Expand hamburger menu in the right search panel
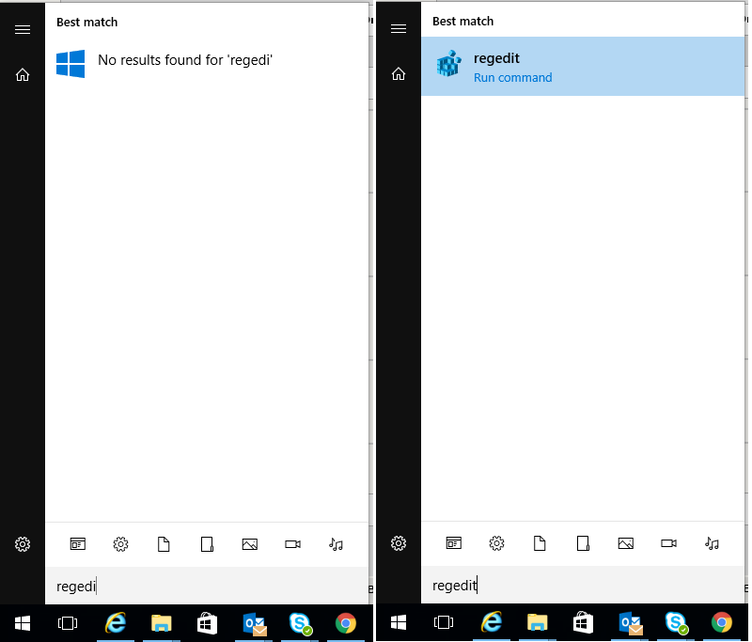 (x=399, y=29)
